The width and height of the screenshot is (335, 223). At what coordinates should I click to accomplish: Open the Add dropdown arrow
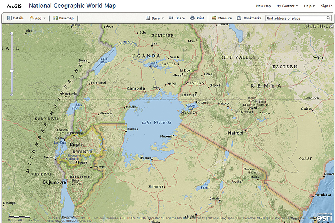coord(44,18)
